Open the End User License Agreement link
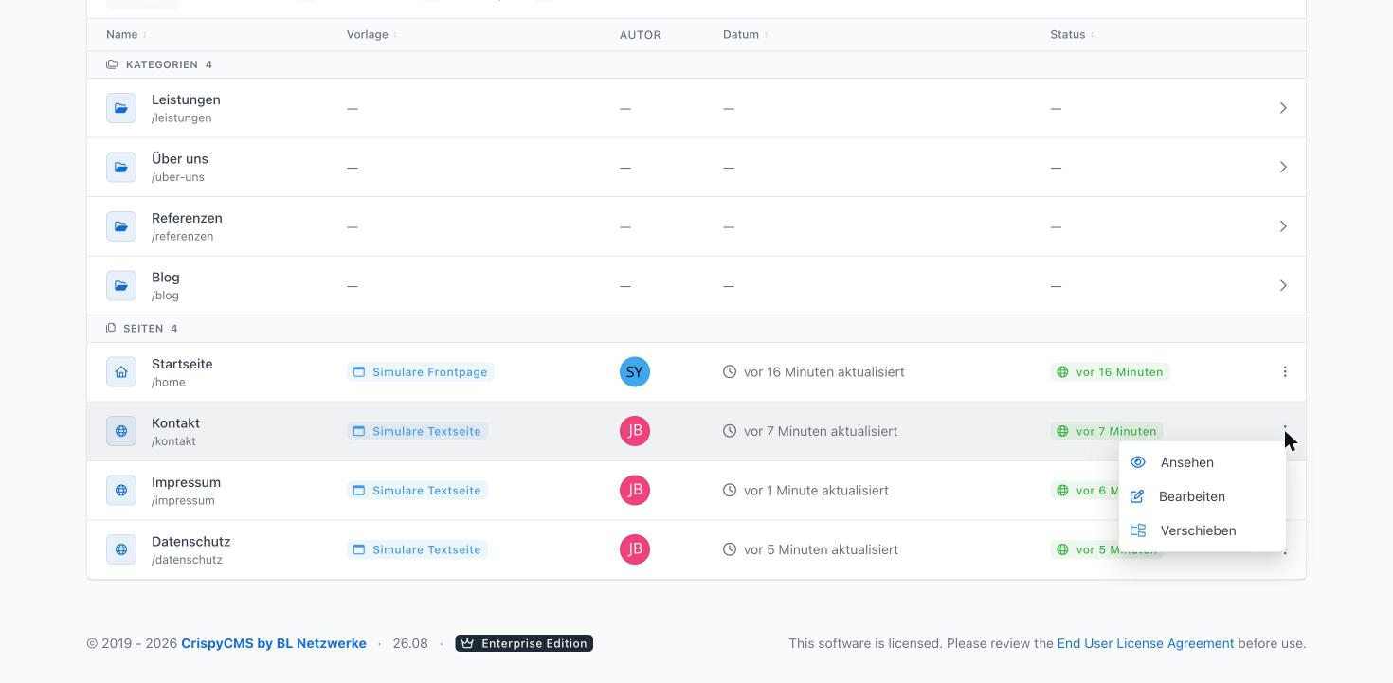The image size is (1393, 683). [x=1146, y=643]
